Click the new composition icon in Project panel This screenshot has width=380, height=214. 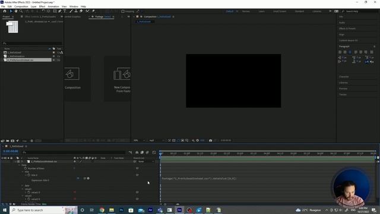point(12,141)
